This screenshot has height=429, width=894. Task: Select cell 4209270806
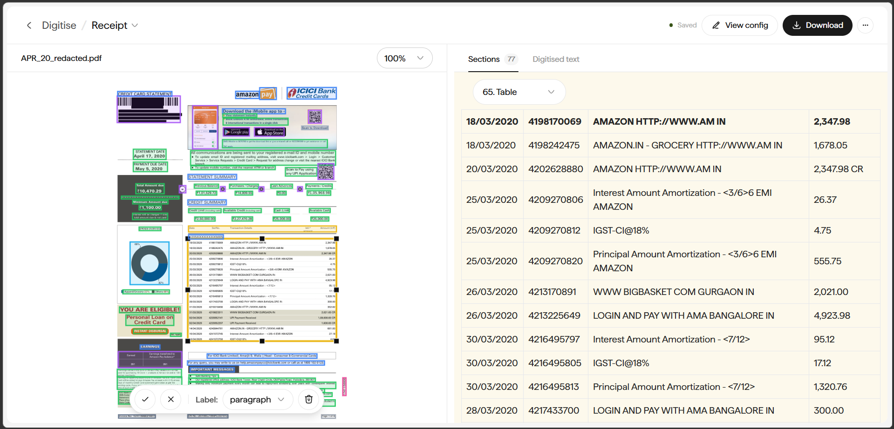555,200
